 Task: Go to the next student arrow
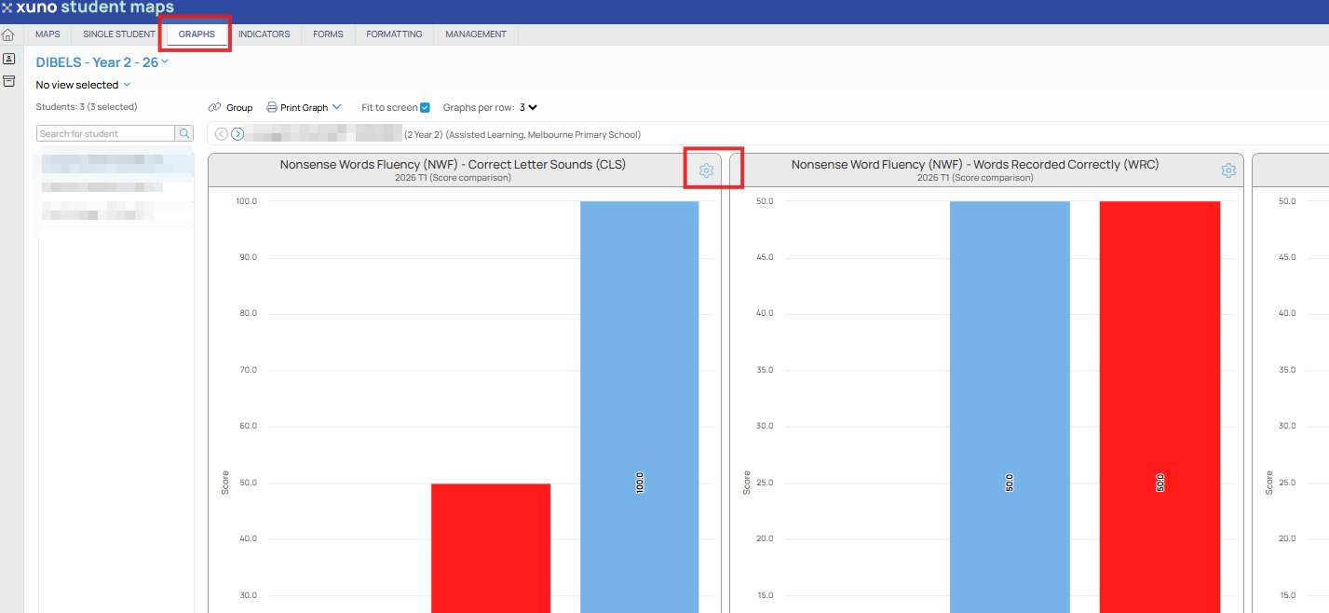coord(237,134)
